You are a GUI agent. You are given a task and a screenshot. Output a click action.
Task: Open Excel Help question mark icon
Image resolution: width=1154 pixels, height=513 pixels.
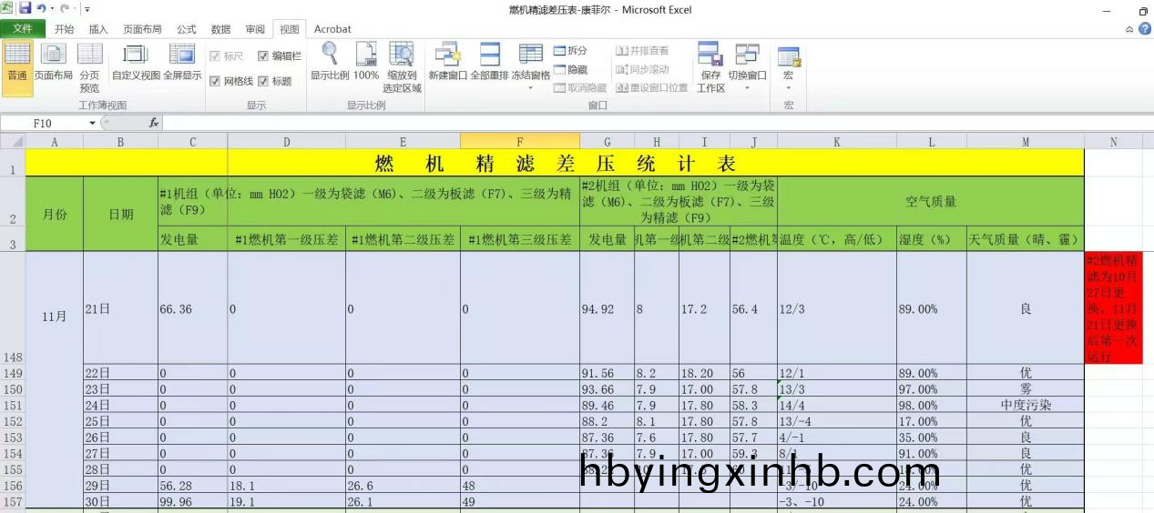pos(1145,29)
